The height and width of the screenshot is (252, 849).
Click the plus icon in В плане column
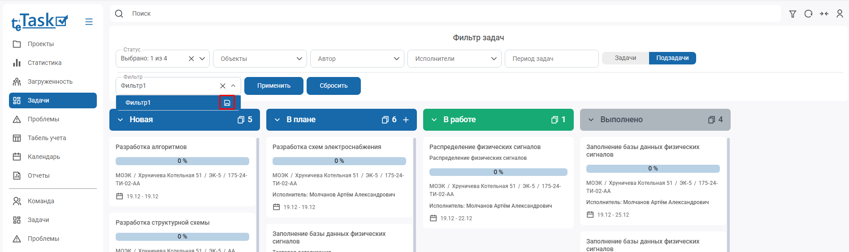click(x=406, y=120)
